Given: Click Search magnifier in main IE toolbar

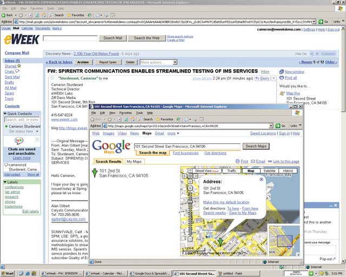Looking at the screenshot, I should point(51,15).
